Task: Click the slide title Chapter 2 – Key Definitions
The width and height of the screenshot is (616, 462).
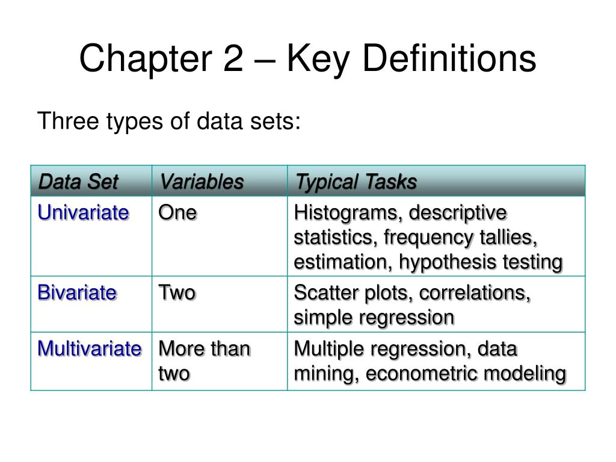Action: (307, 58)
